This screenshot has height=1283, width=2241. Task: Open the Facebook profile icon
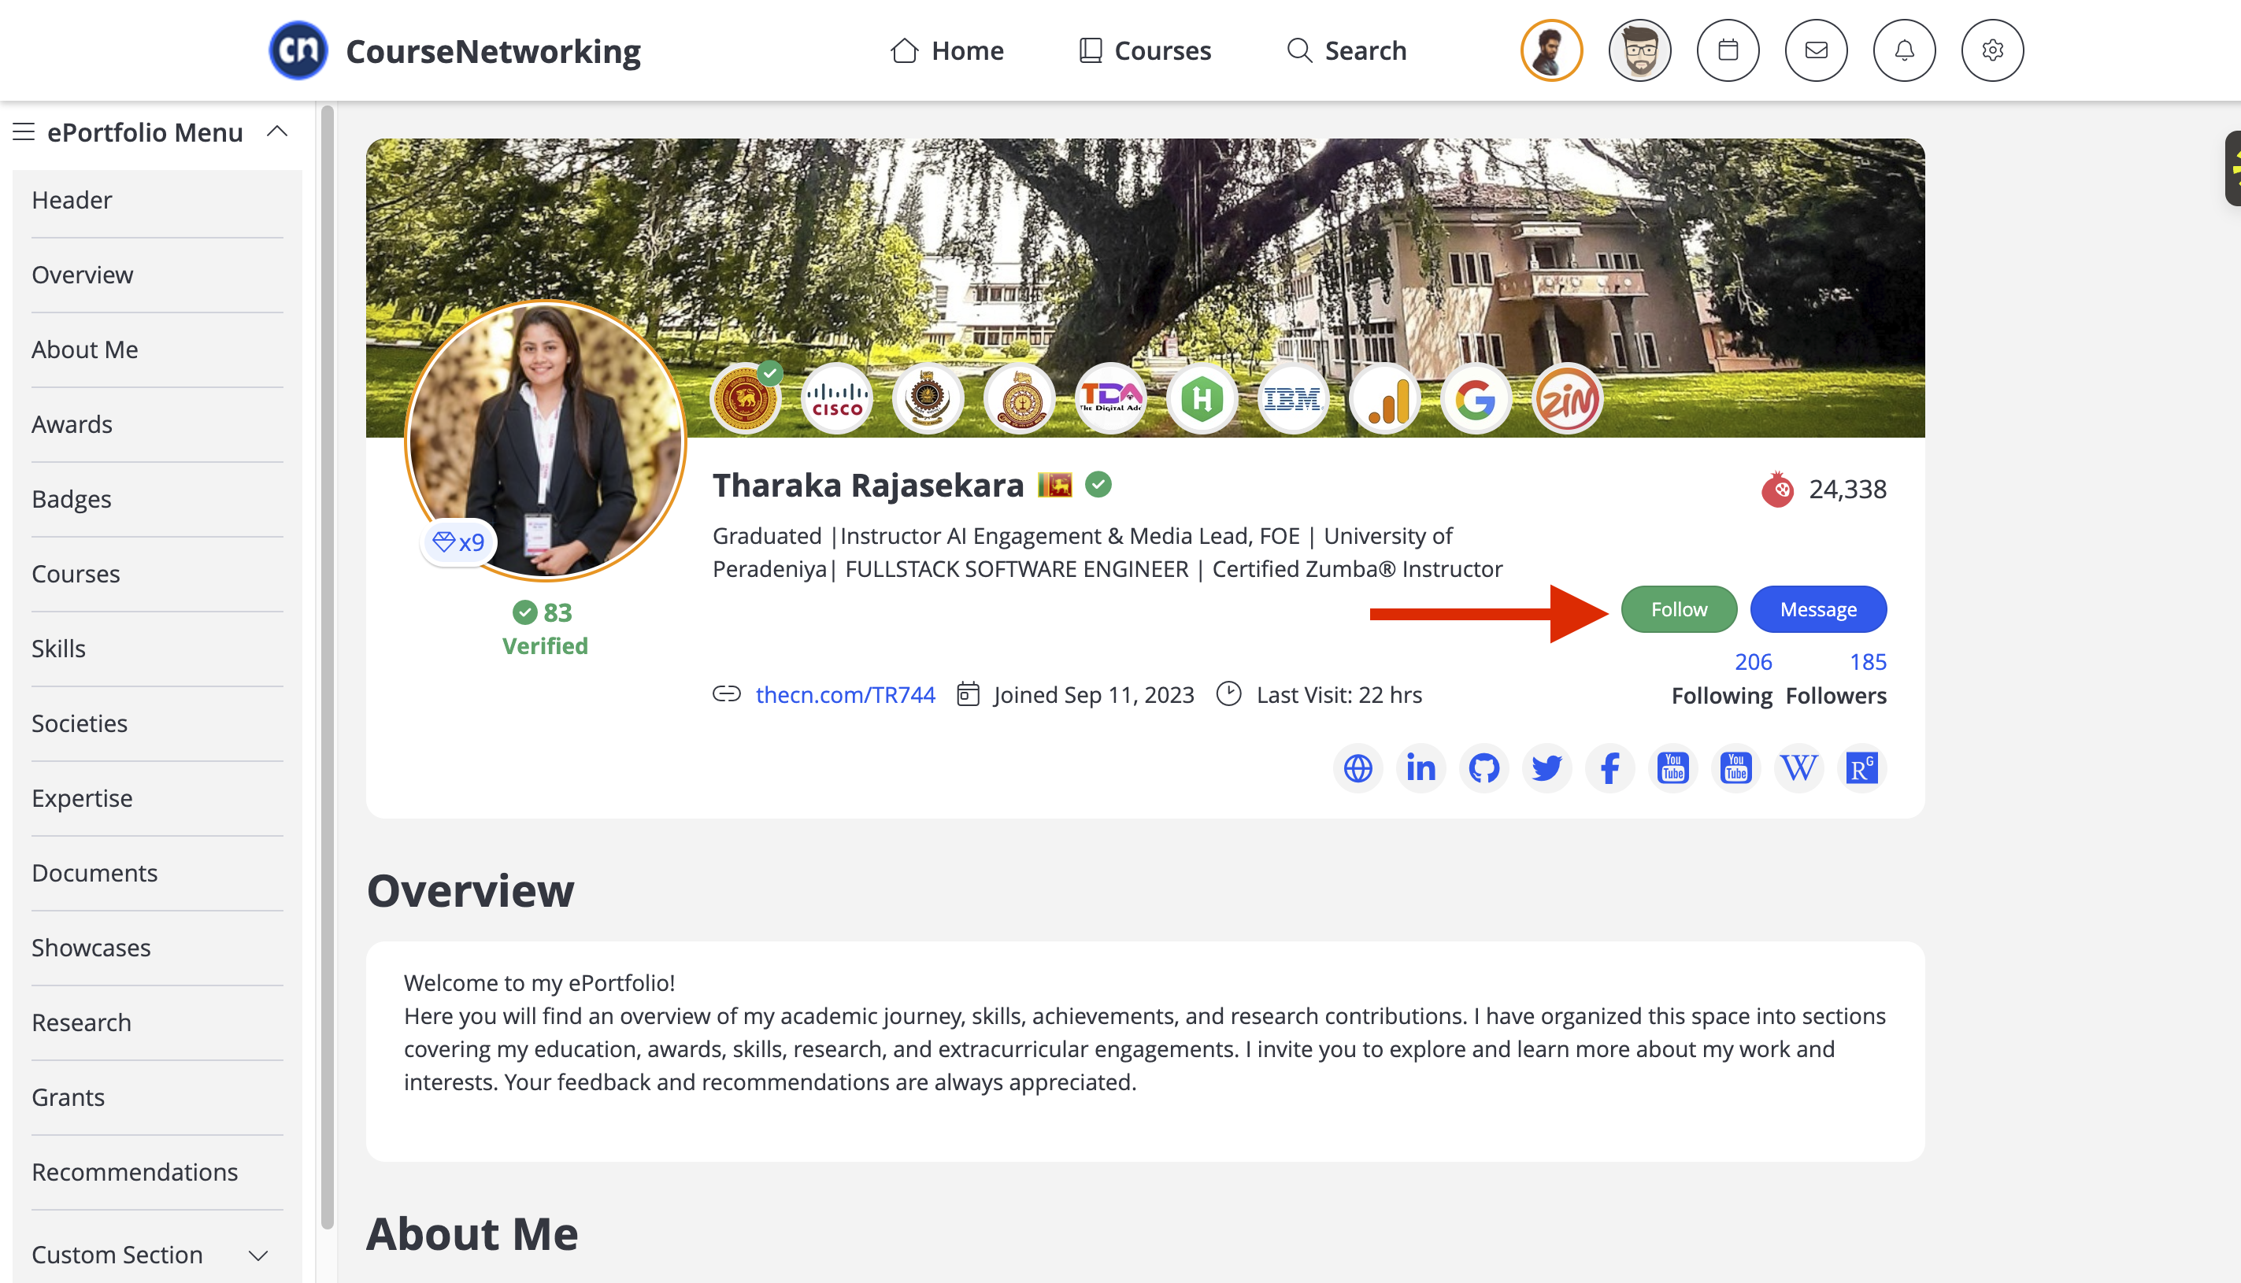pyautogui.click(x=1610, y=768)
